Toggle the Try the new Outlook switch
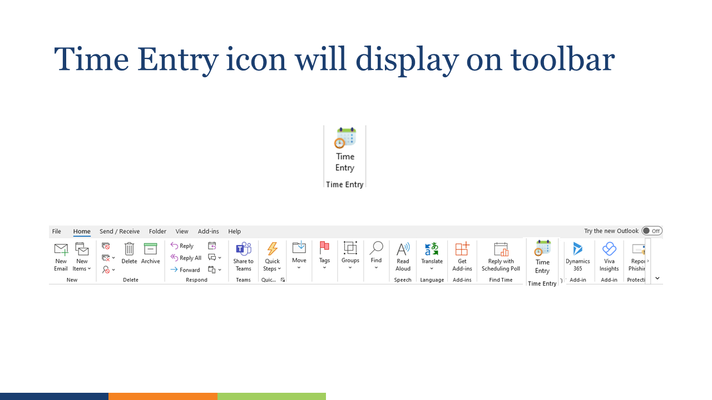The width and height of the screenshot is (712, 400). (x=651, y=231)
